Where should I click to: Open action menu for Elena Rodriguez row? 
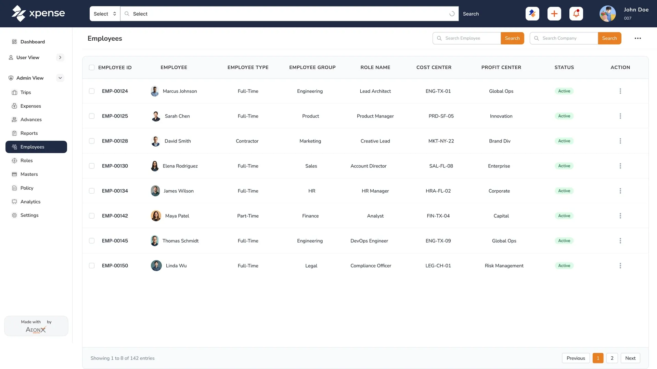click(620, 166)
